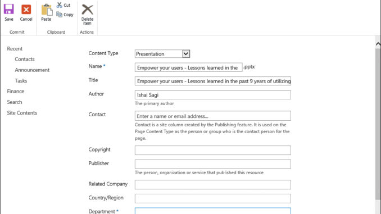Click the Paste clipboard icon

tap(47, 10)
